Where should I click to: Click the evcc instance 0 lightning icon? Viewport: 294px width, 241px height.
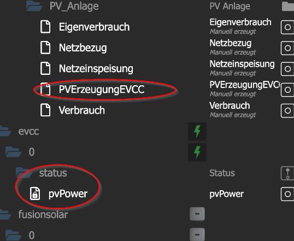(x=197, y=152)
